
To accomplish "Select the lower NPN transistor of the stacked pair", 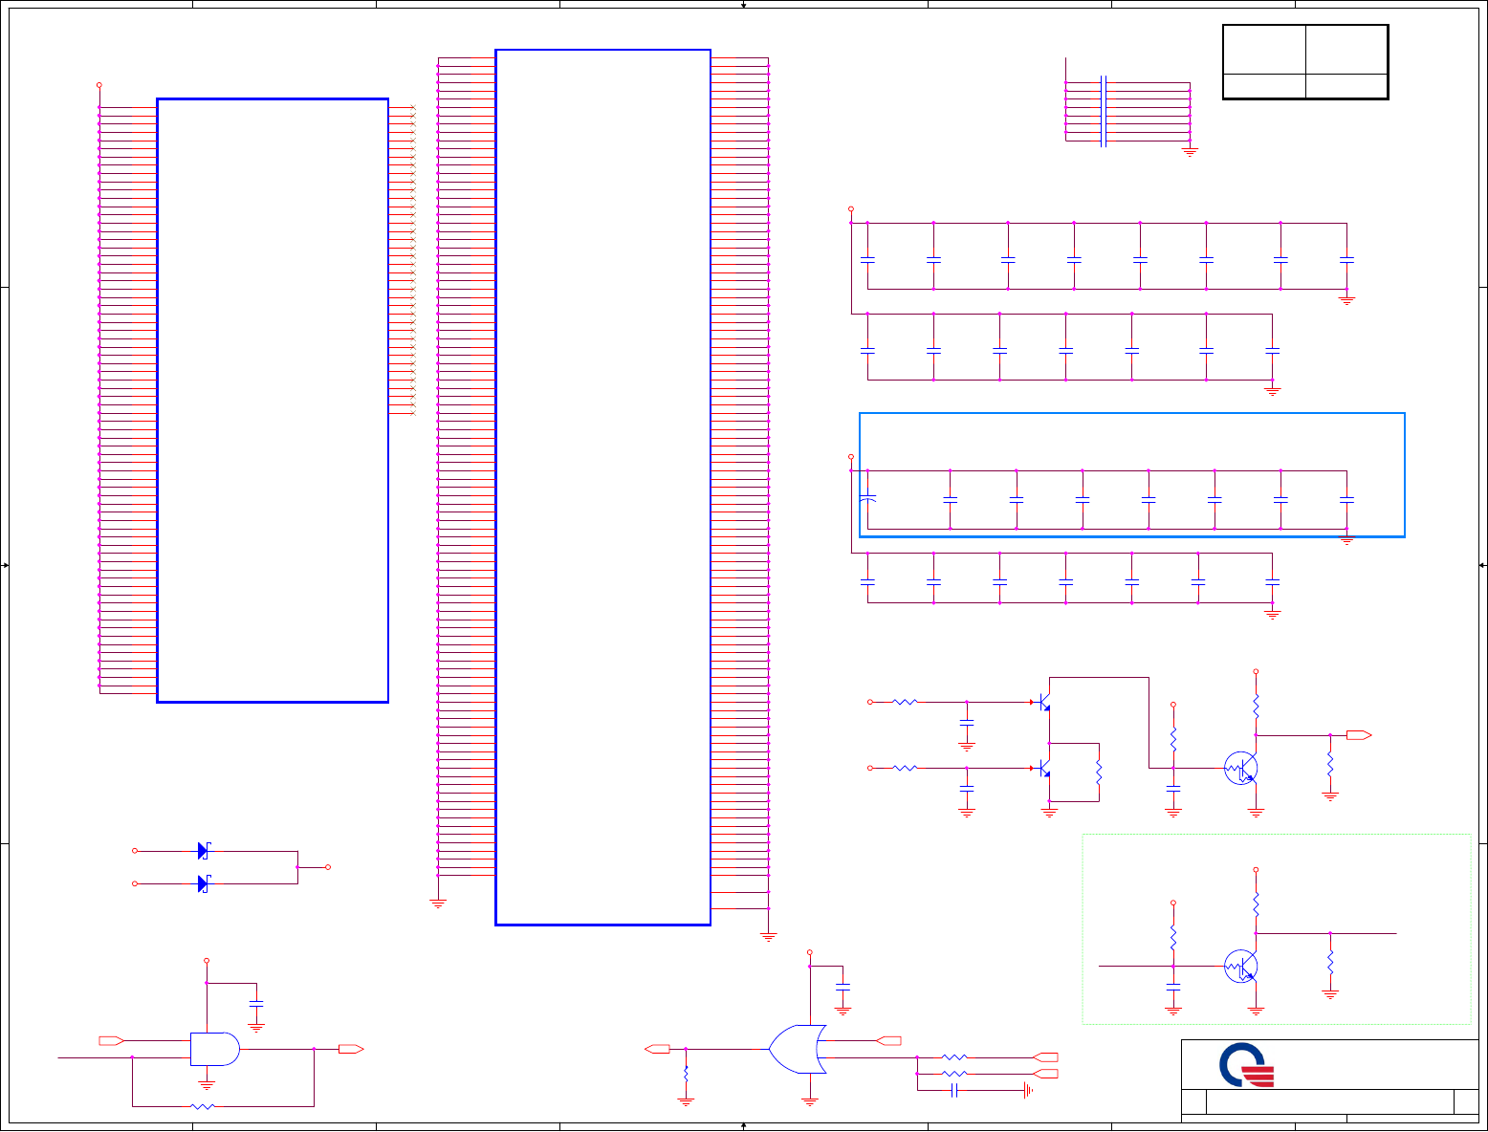I will coord(1044,768).
